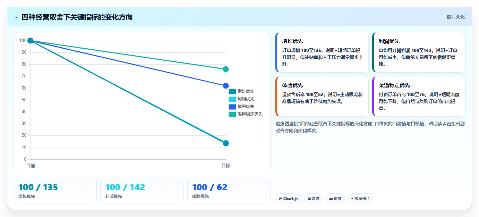This screenshot has width=479, height=217.
Task: Open the 利润优先 info card title
Action: tap(389, 41)
